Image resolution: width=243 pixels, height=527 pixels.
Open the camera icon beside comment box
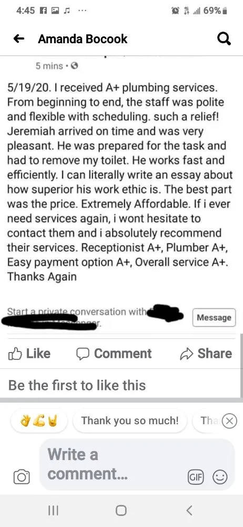tap(22, 476)
